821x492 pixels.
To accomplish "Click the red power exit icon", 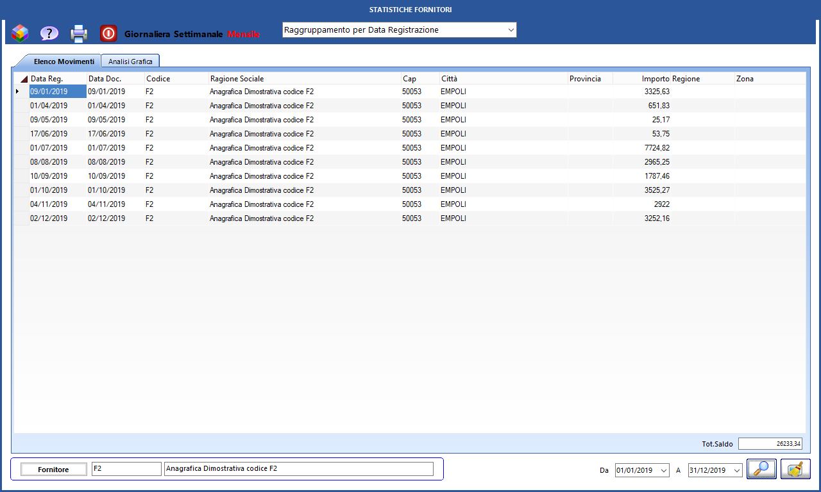I will click(108, 33).
